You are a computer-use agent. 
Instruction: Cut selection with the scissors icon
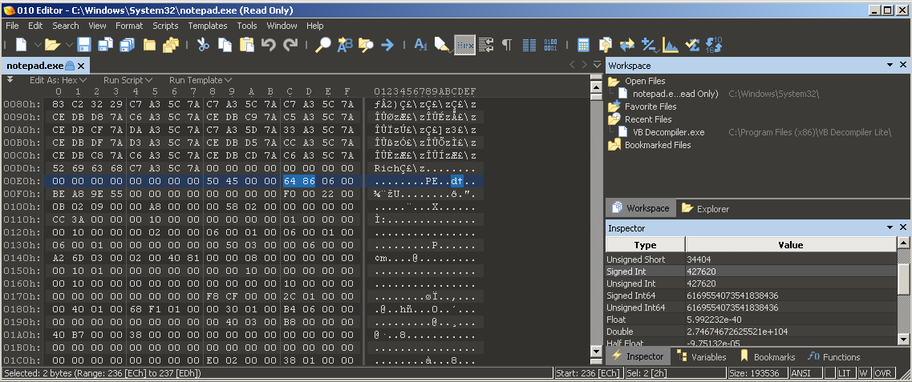click(x=203, y=45)
